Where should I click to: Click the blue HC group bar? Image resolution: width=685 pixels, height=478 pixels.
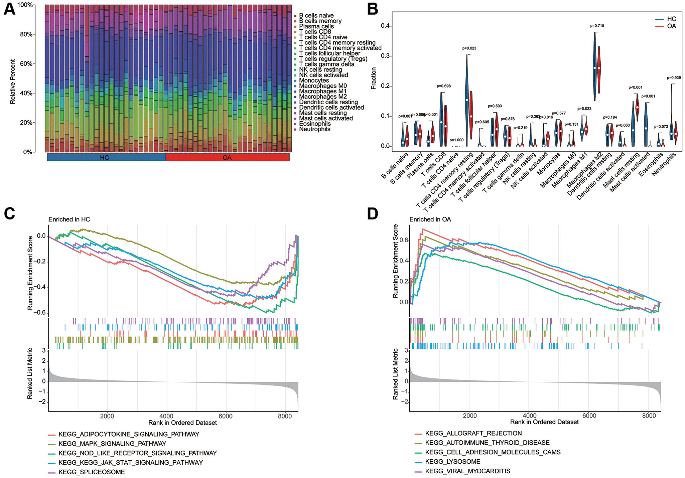(x=106, y=157)
